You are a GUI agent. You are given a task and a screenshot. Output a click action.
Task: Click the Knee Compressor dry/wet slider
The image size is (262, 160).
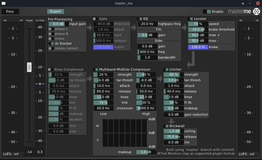click(59, 119)
